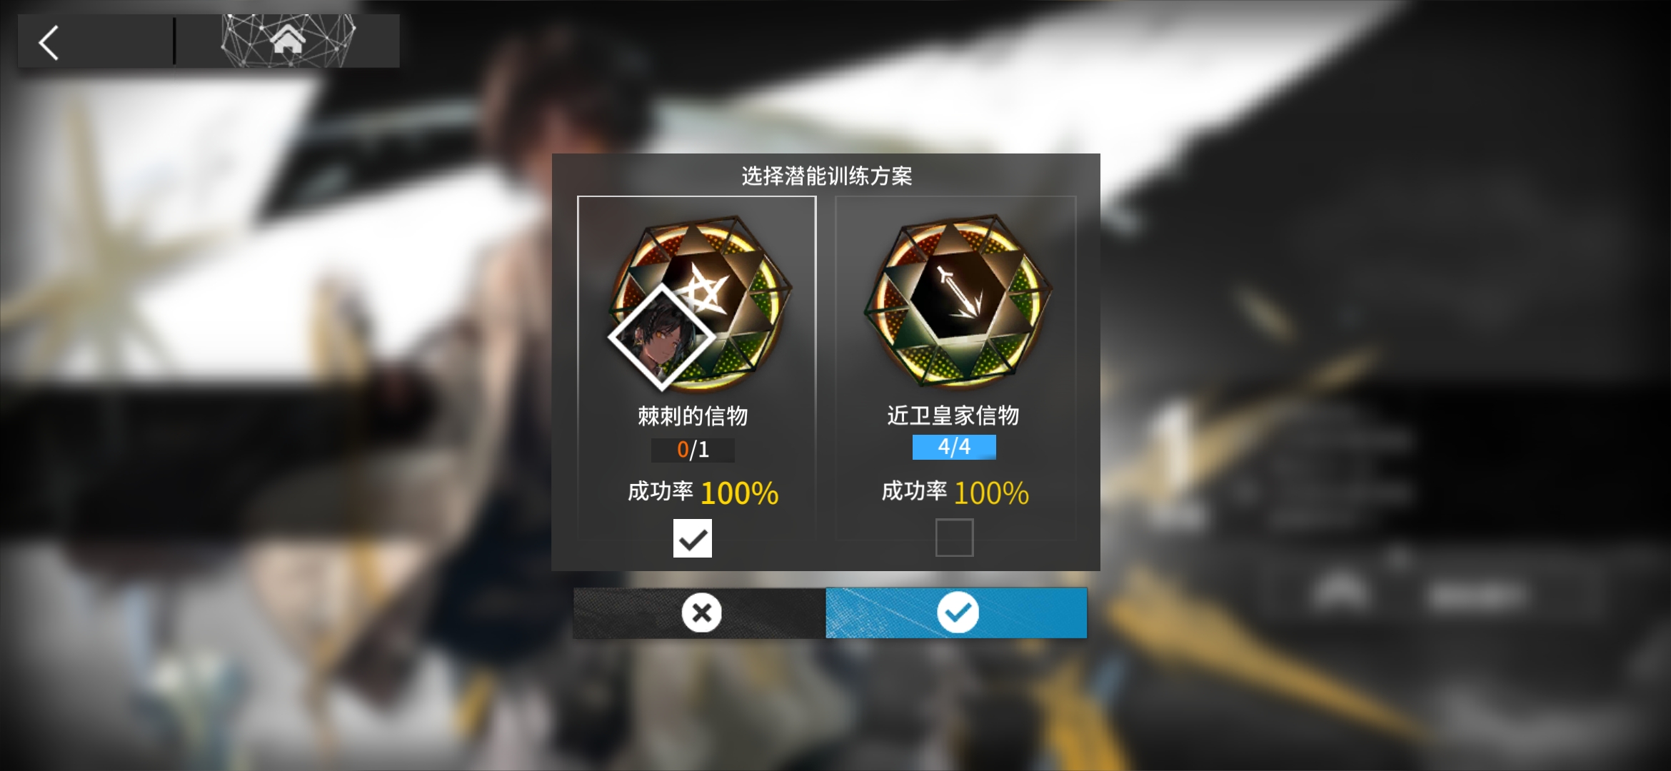Uncheck the 棘刺的信物 checkbox
The height and width of the screenshot is (771, 1671).
(x=692, y=538)
